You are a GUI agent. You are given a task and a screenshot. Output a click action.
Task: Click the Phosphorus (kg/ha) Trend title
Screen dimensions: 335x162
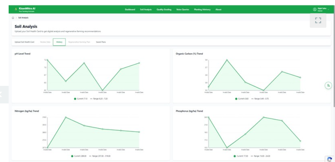click(189, 111)
